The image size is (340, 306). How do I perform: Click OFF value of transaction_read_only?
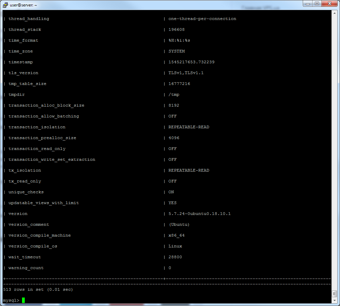pyautogui.click(x=173, y=149)
